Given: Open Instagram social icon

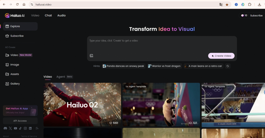Looking at the screenshot, I should pyautogui.click(x=25, y=128).
